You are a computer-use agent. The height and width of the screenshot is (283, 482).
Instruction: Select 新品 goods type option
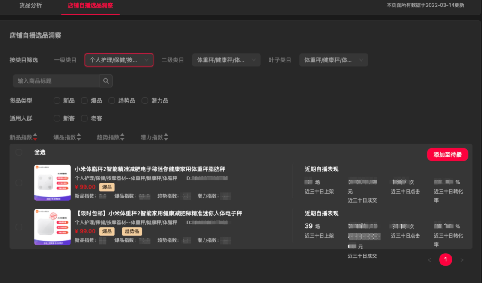(57, 100)
